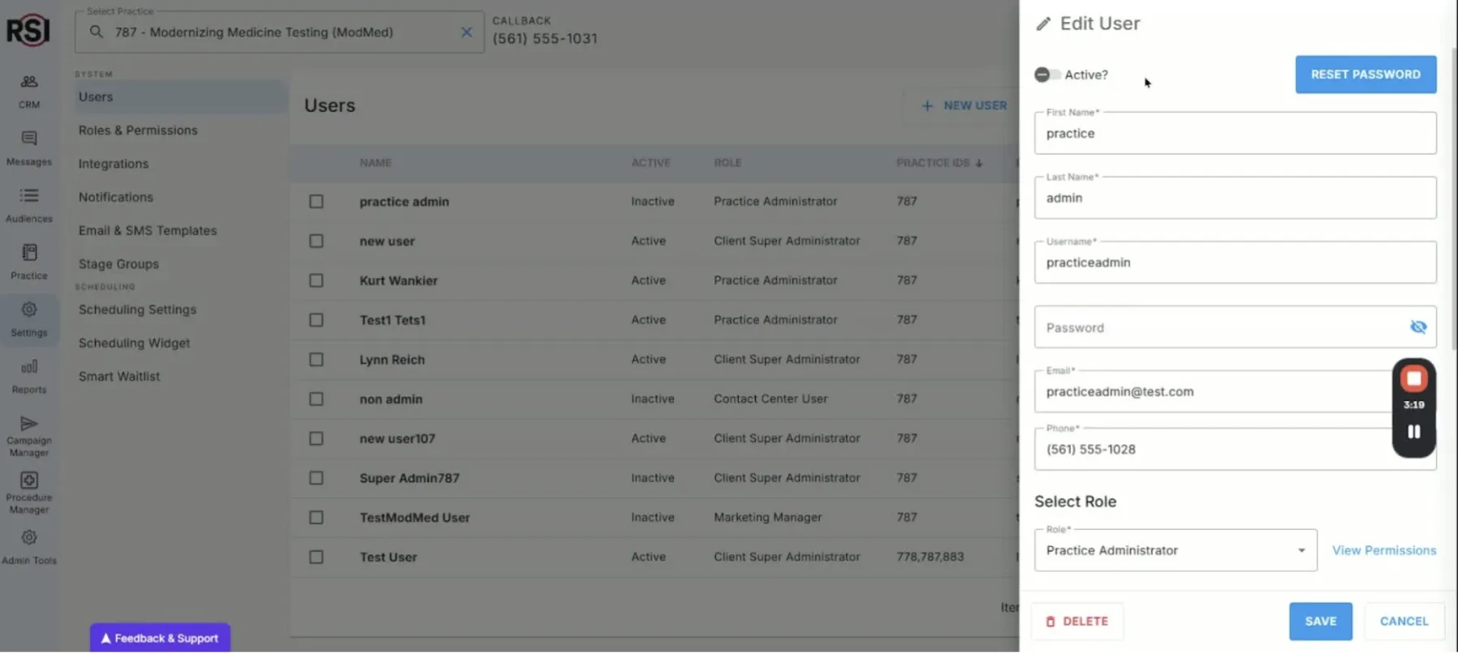The image size is (1458, 653).
Task: Show password using the eye icon
Action: pyautogui.click(x=1417, y=327)
